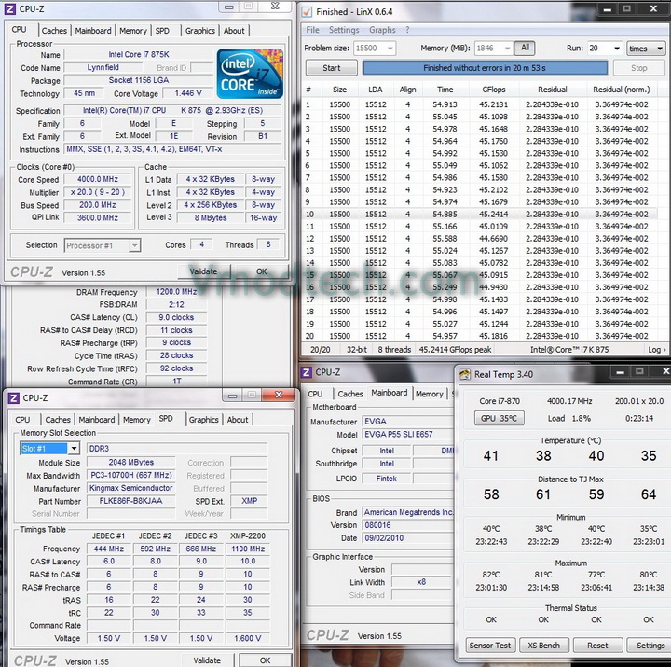Click the LinX checkmark title bar icon

(x=307, y=11)
